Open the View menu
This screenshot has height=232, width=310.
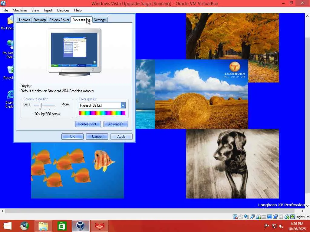(x=35, y=10)
